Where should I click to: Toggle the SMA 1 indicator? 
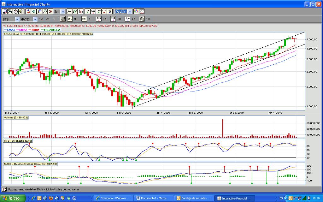coord(99,19)
